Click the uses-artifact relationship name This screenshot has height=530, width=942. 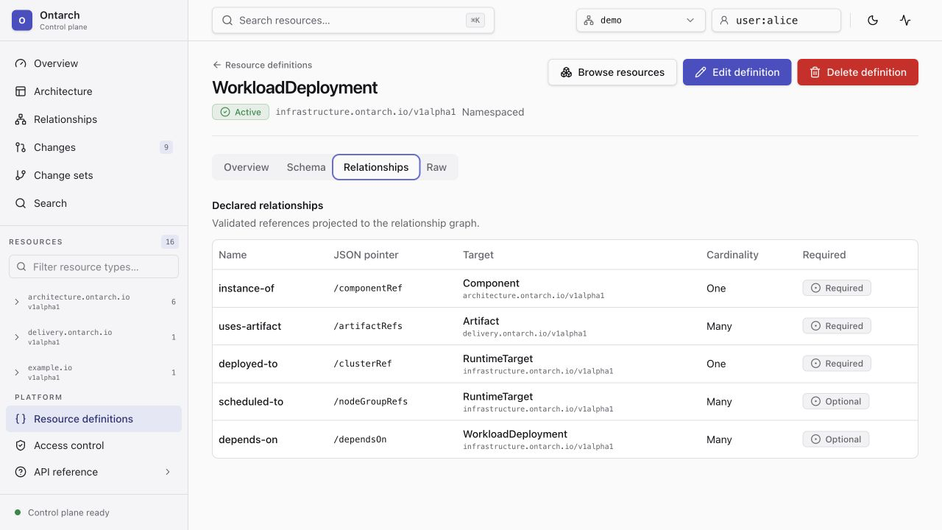point(250,326)
